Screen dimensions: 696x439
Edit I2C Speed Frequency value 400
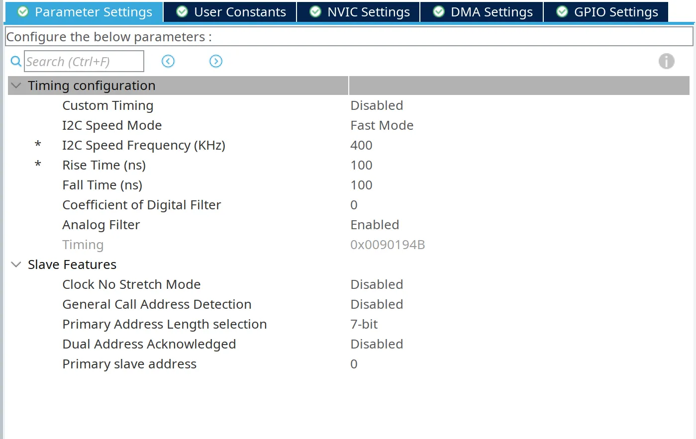[x=361, y=145]
